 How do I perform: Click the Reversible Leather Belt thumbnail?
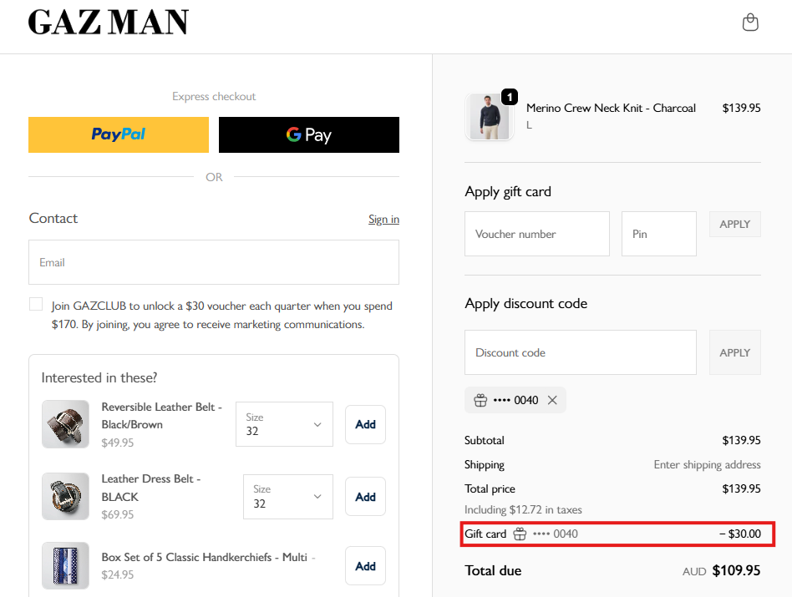(65, 424)
